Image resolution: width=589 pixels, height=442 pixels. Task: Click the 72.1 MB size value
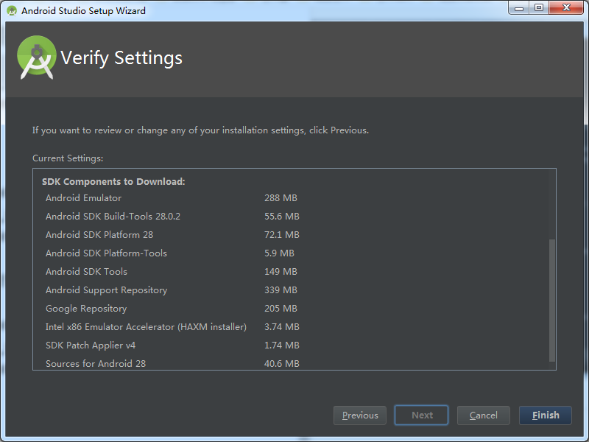coord(282,235)
